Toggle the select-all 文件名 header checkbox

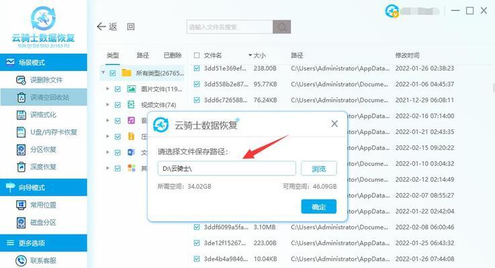point(197,56)
